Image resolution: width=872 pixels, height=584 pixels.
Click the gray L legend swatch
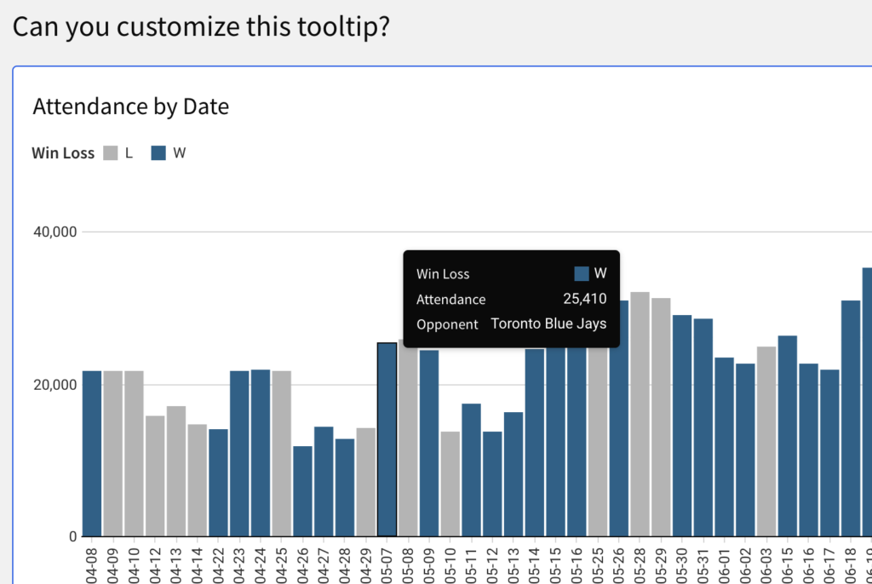(111, 153)
